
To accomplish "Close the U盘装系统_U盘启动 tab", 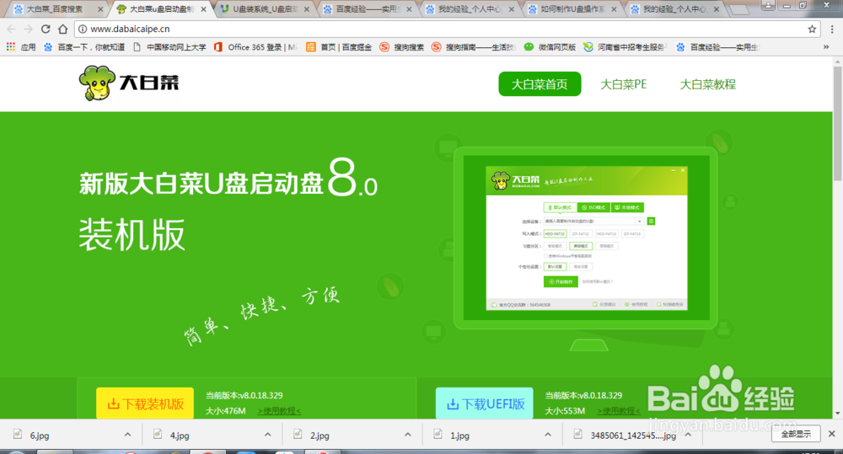I will pos(307,9).
